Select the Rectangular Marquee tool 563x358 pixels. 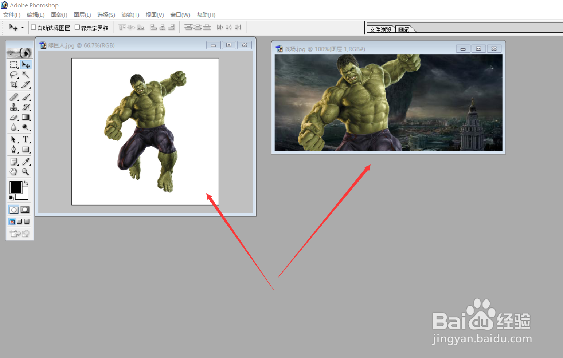coord(14,65)
